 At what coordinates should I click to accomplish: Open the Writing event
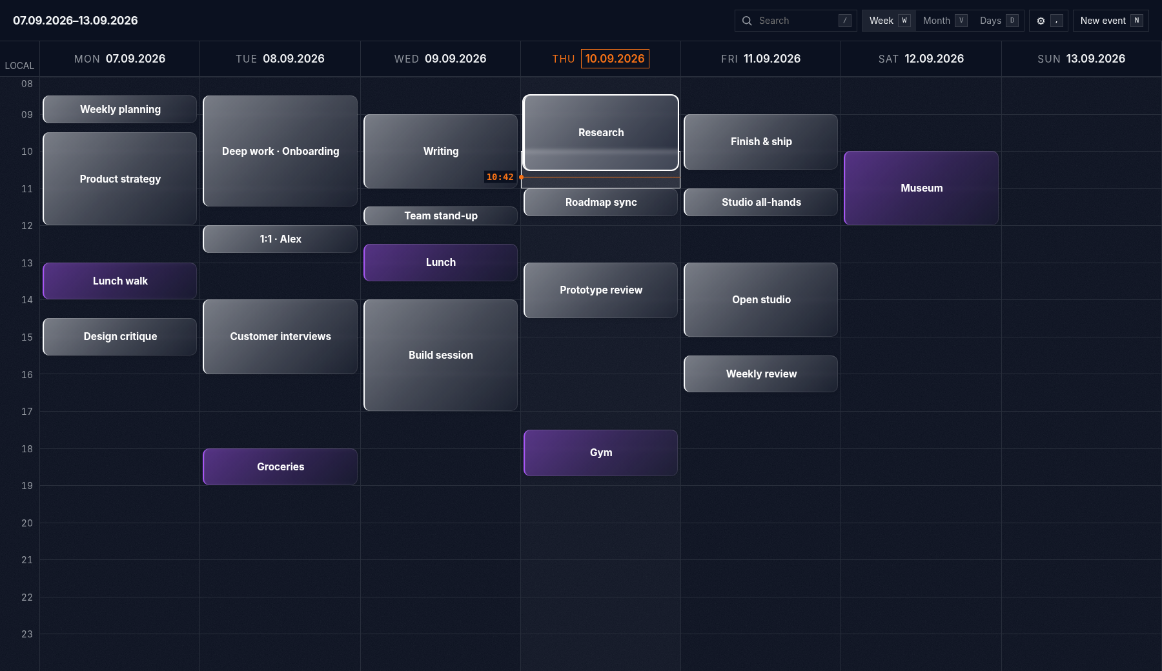coord(440,151)
